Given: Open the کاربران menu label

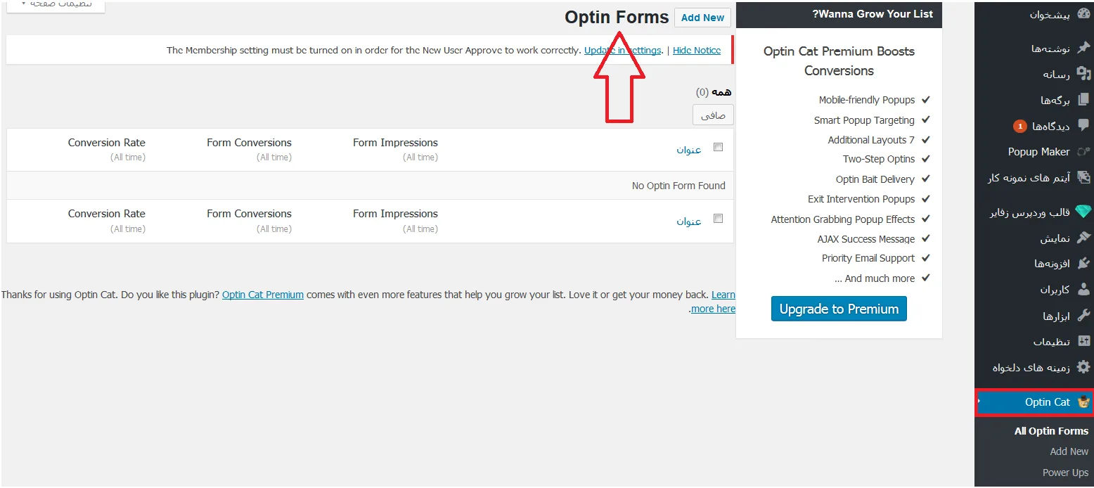Looking at the screenshot, I should (1055, 290).
